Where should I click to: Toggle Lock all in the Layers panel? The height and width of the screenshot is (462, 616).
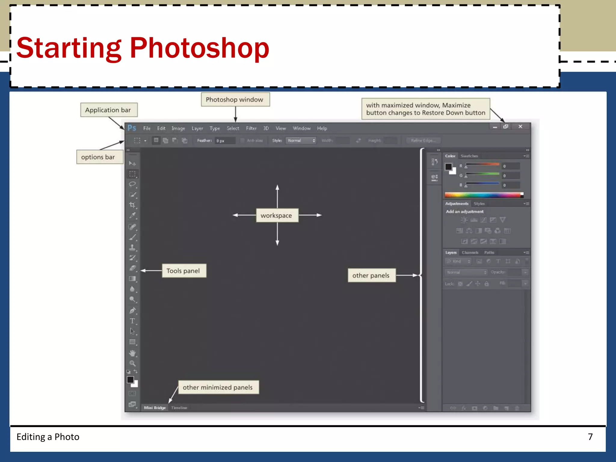click(x=487, y=284)
